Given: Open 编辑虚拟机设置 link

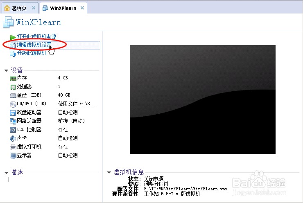Looking at the screenshot, I should coord(34,45).
